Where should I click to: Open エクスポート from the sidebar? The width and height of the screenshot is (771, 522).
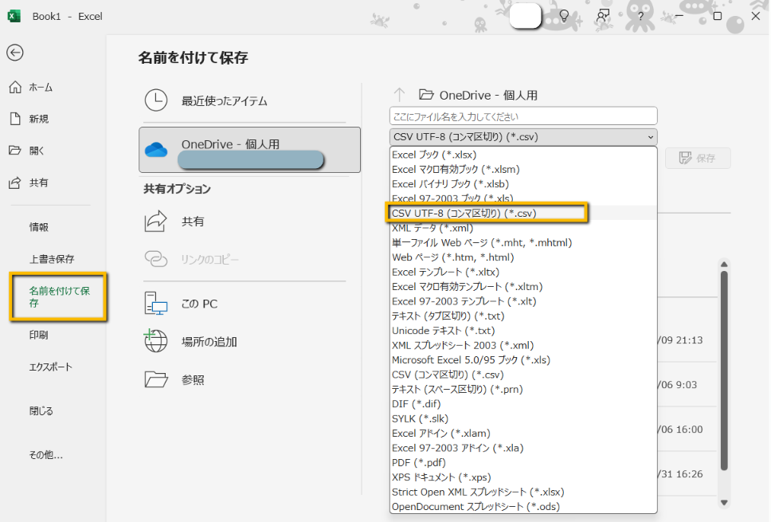pos(51,367)
